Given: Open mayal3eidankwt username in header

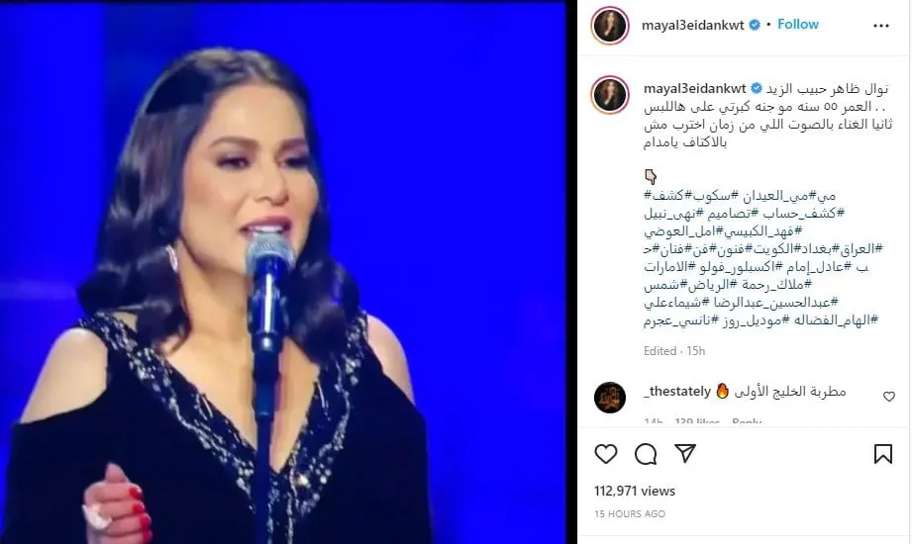Looking at the screenshot, I should coord(693,25).
